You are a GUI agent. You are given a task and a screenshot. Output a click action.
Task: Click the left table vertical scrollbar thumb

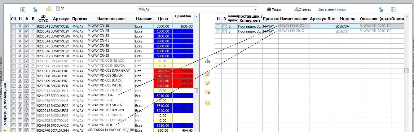196,90
